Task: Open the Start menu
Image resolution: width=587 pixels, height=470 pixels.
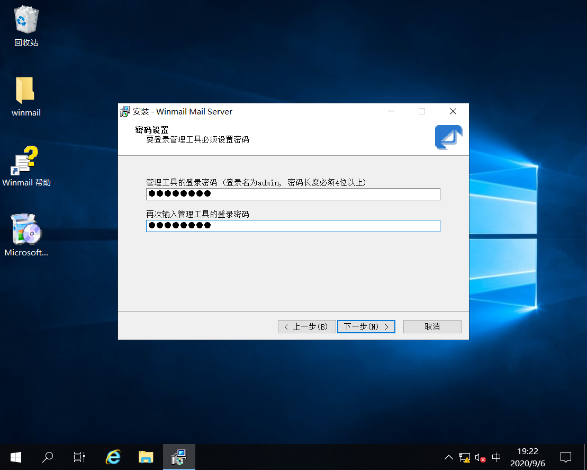Action: click(x=15, y=457)
